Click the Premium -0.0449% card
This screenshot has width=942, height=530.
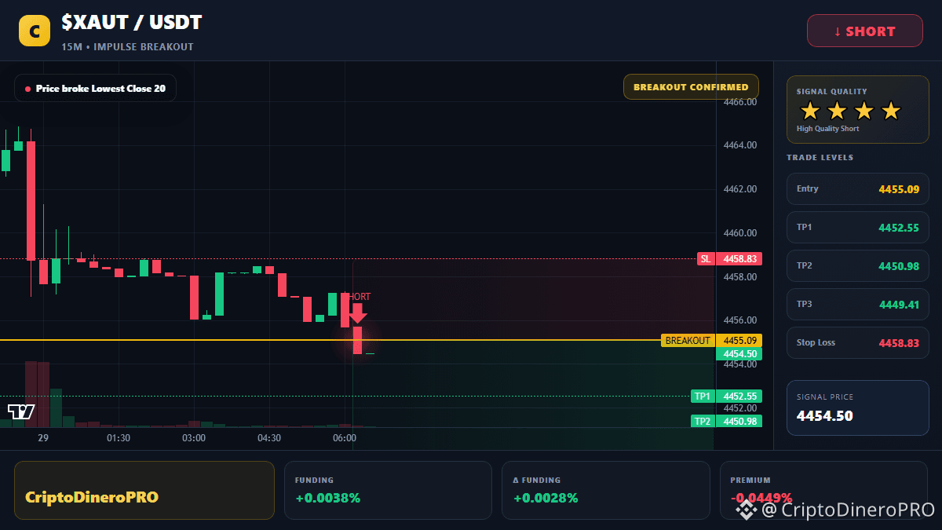(x=823, y=490)
